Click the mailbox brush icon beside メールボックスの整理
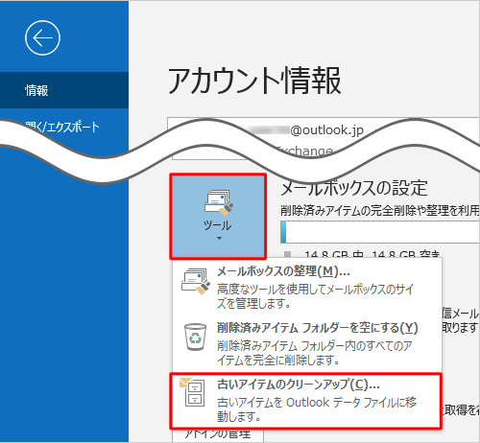480x443 pixels. pos(196,281)
